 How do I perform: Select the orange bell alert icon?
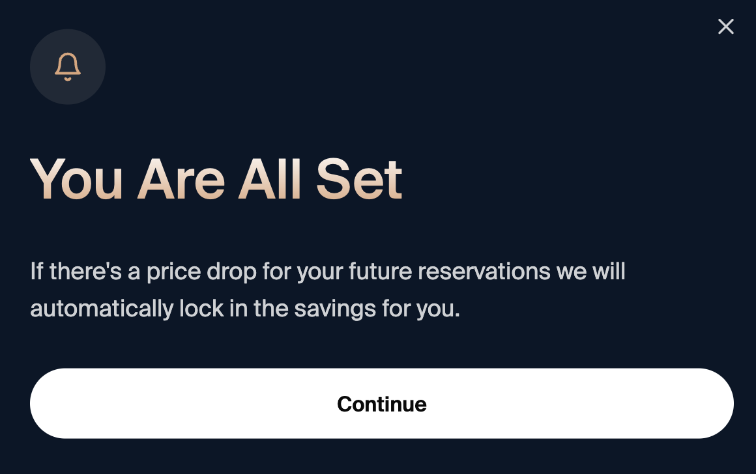click(68, 66)
